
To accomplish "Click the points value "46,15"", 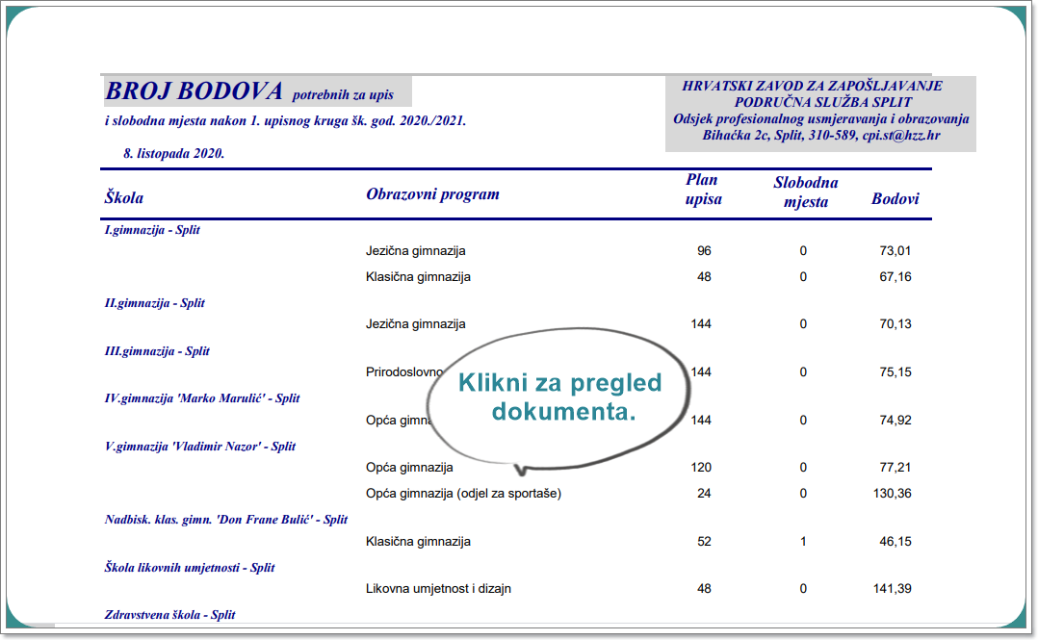I will (895, 542).
